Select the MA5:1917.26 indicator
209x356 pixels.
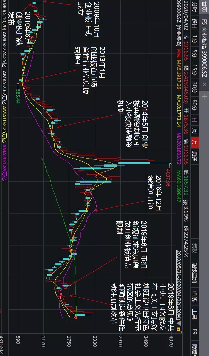(x=179, y=75)
